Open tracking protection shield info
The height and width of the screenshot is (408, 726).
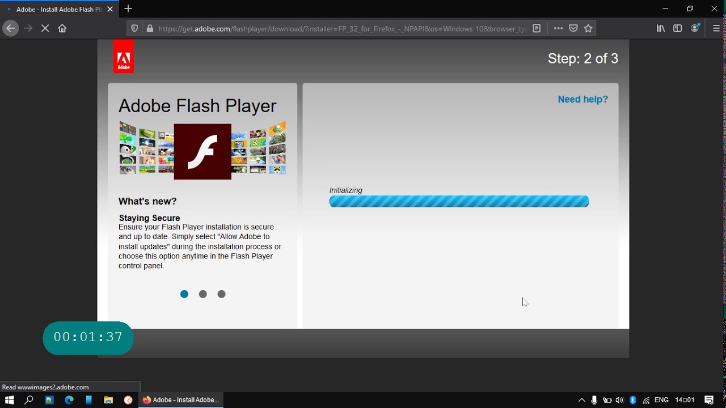134,28
